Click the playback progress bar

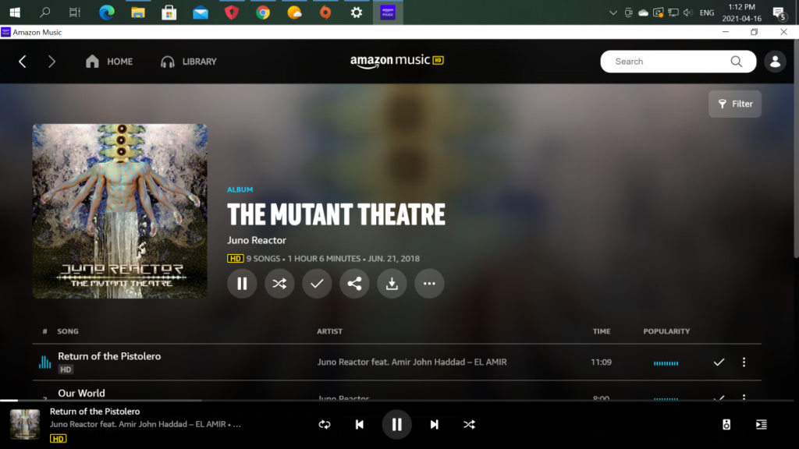[x=397, y=401]
